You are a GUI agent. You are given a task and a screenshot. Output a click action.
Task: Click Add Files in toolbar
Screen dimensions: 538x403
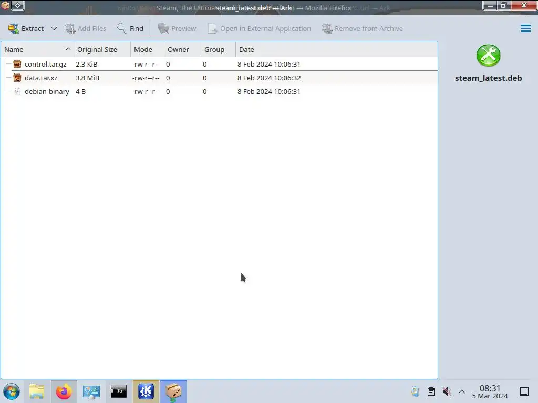tap(85, 28)
